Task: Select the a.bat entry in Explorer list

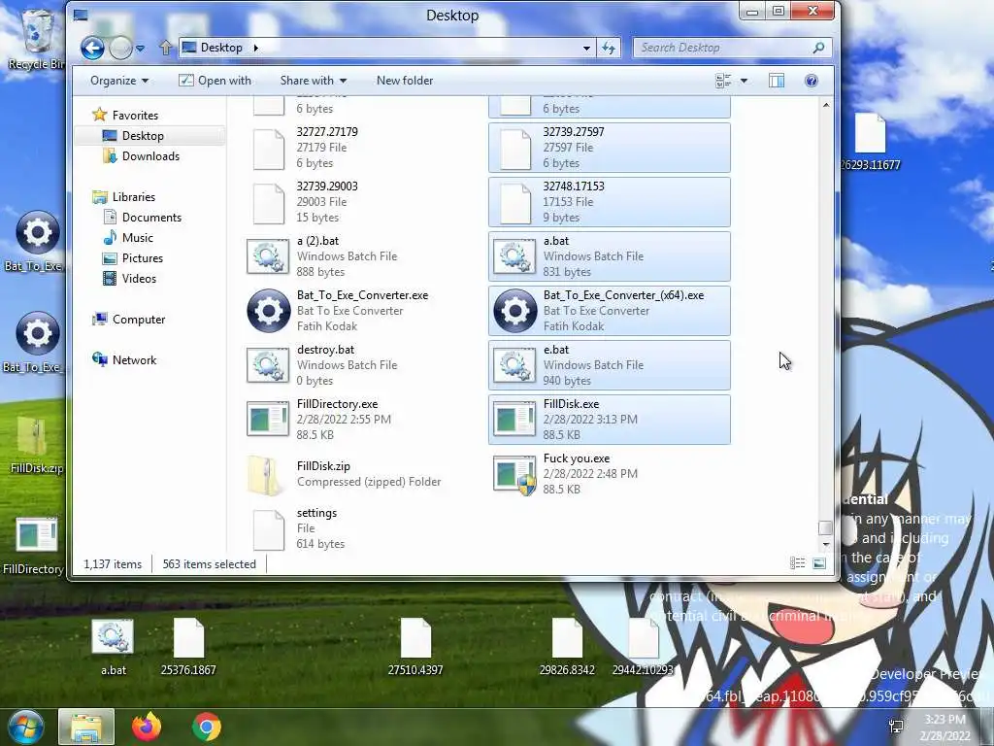Action: point(610,256)
